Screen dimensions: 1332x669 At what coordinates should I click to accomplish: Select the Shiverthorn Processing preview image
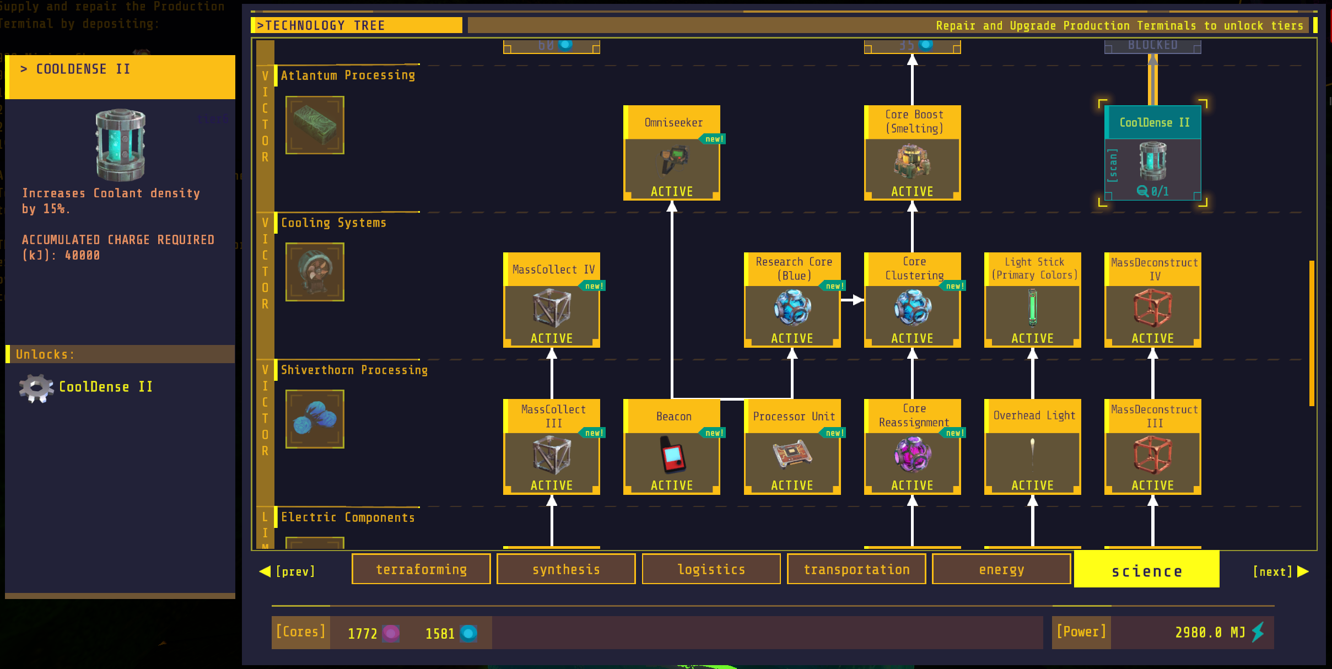315,419
